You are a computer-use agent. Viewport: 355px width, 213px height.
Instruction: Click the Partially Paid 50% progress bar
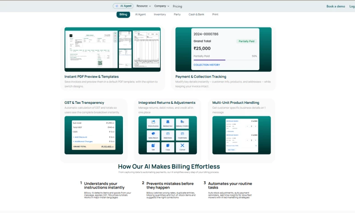pos(225,60)
